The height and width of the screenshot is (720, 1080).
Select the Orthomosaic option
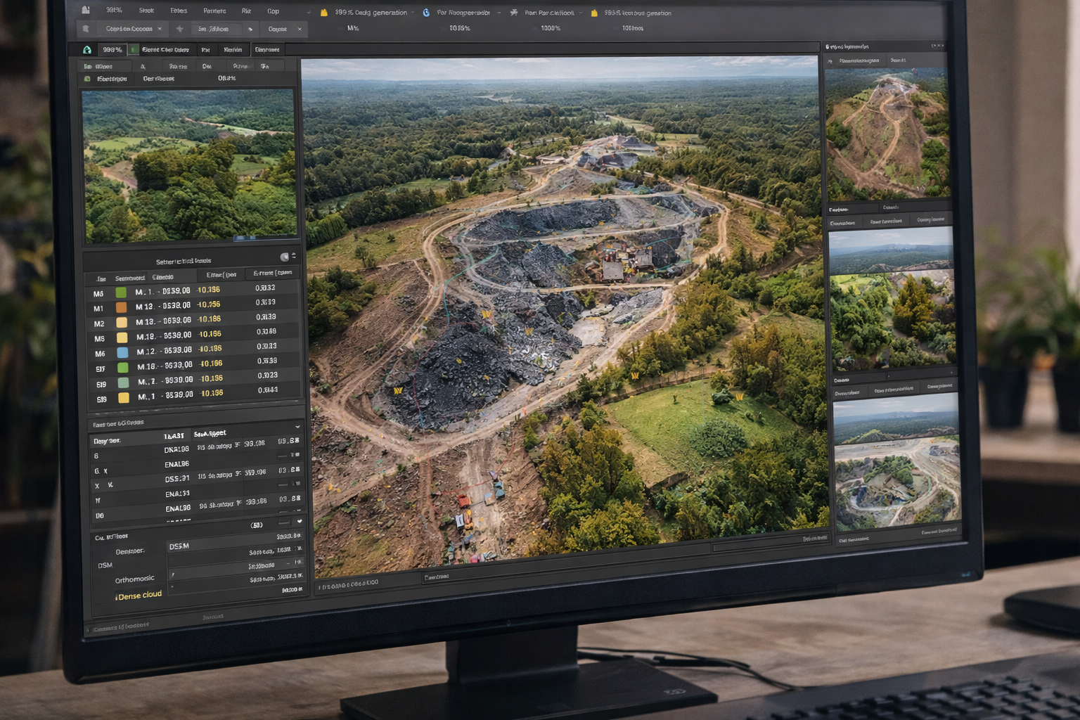134,580
